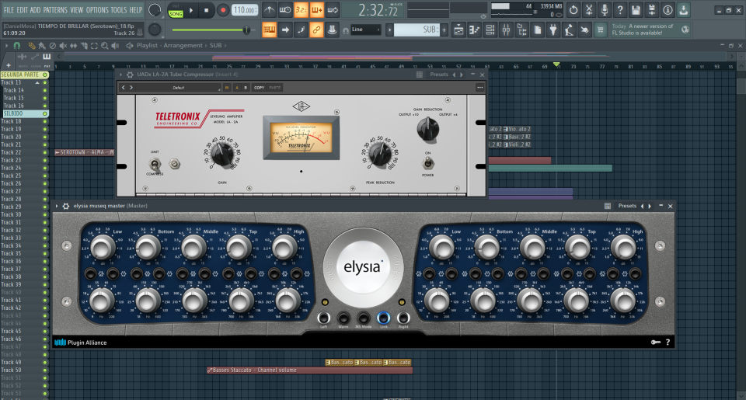Viewport: 746px width, 400px height.
Task: Open the HELP menu
Action: point(136,9)
